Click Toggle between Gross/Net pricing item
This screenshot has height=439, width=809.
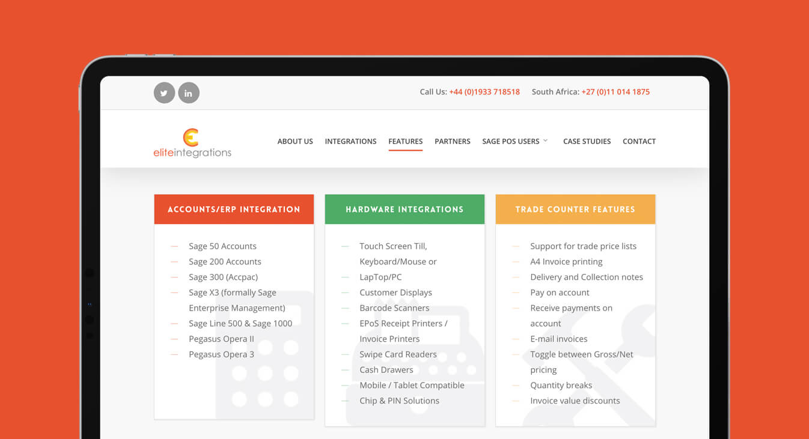point(582,362)
